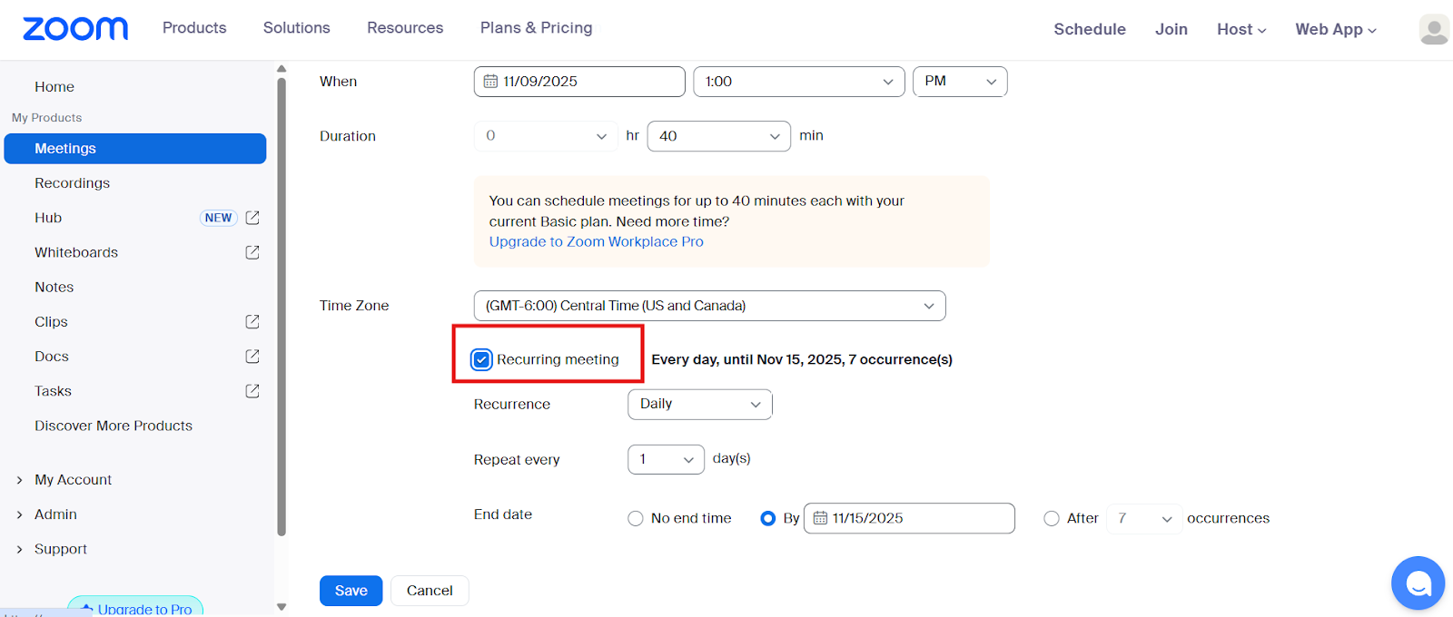This screenshot has height=617, width=1453.
Task: Click the Tasks external link icon
Action: [252, 391]
